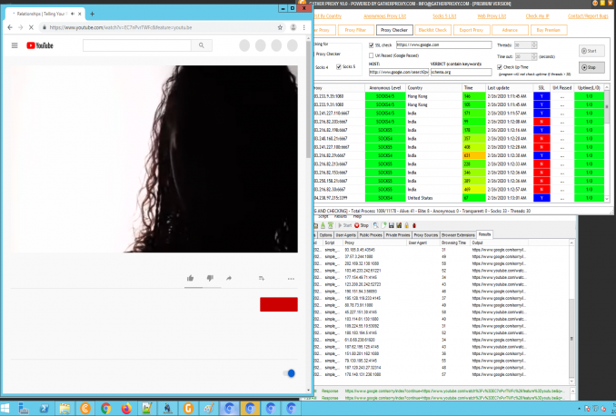
Task: Click the Chrome back arrow
Action: pos(10,27)
